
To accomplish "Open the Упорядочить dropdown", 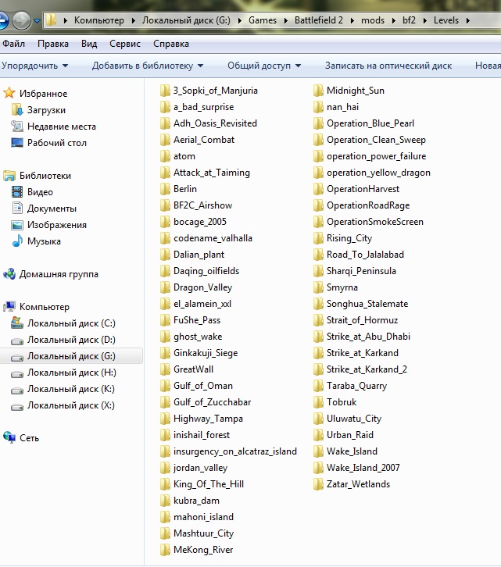I will tap(34, 66).
